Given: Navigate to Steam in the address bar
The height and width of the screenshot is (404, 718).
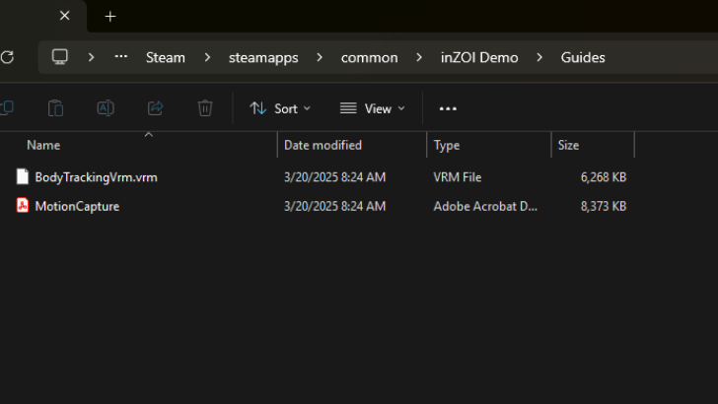Looking at the screenshot, I should coord(166,58).
